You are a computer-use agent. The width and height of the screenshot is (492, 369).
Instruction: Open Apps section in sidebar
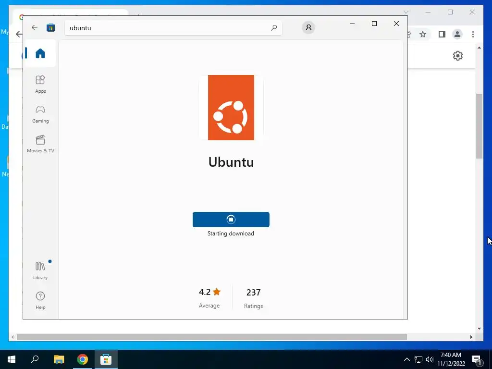coord(40,84)
